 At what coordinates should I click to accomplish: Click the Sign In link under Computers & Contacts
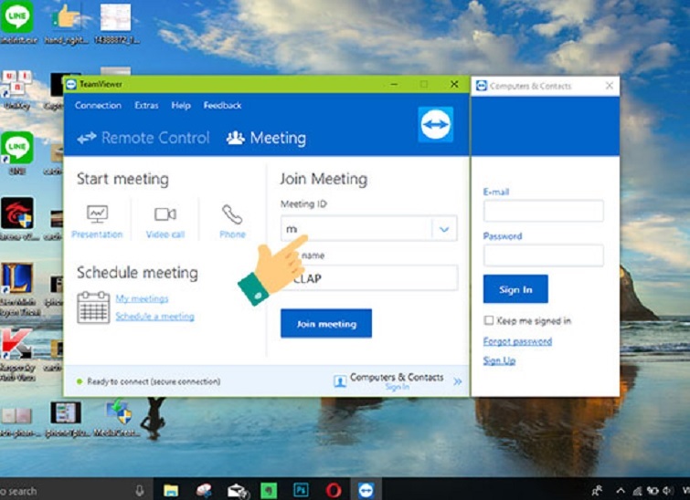click(397, 387)
